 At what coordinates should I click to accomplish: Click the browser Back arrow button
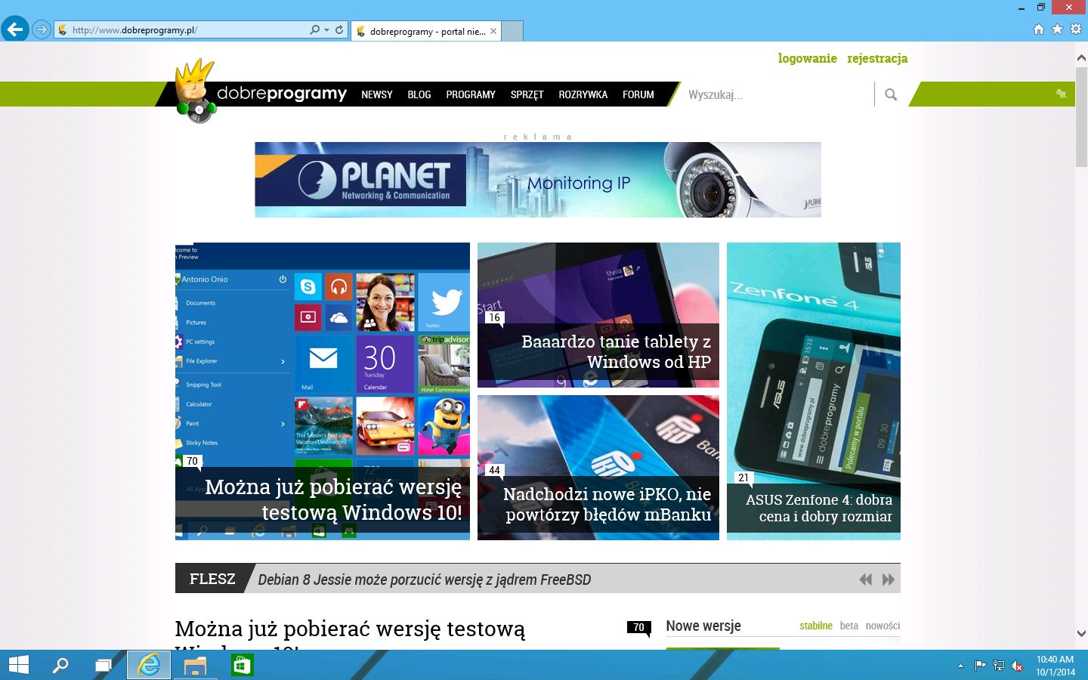[x=14, y=29]
